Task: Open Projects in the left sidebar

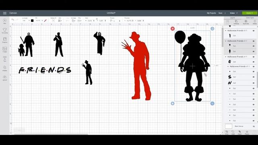Action: [4, 39]
